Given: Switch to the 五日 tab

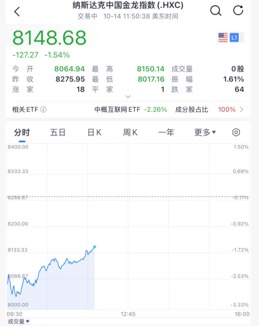Looking at the screenshot, I should click(x=58, y=132).
